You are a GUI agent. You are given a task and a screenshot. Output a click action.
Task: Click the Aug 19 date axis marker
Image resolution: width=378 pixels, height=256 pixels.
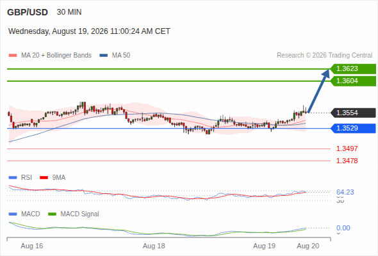click(x=264, y=246)
